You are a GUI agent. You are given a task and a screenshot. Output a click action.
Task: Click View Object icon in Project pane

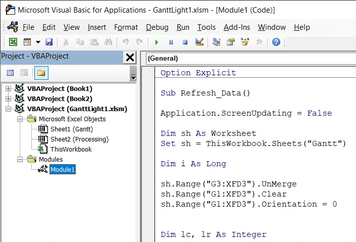pos(24,73)
